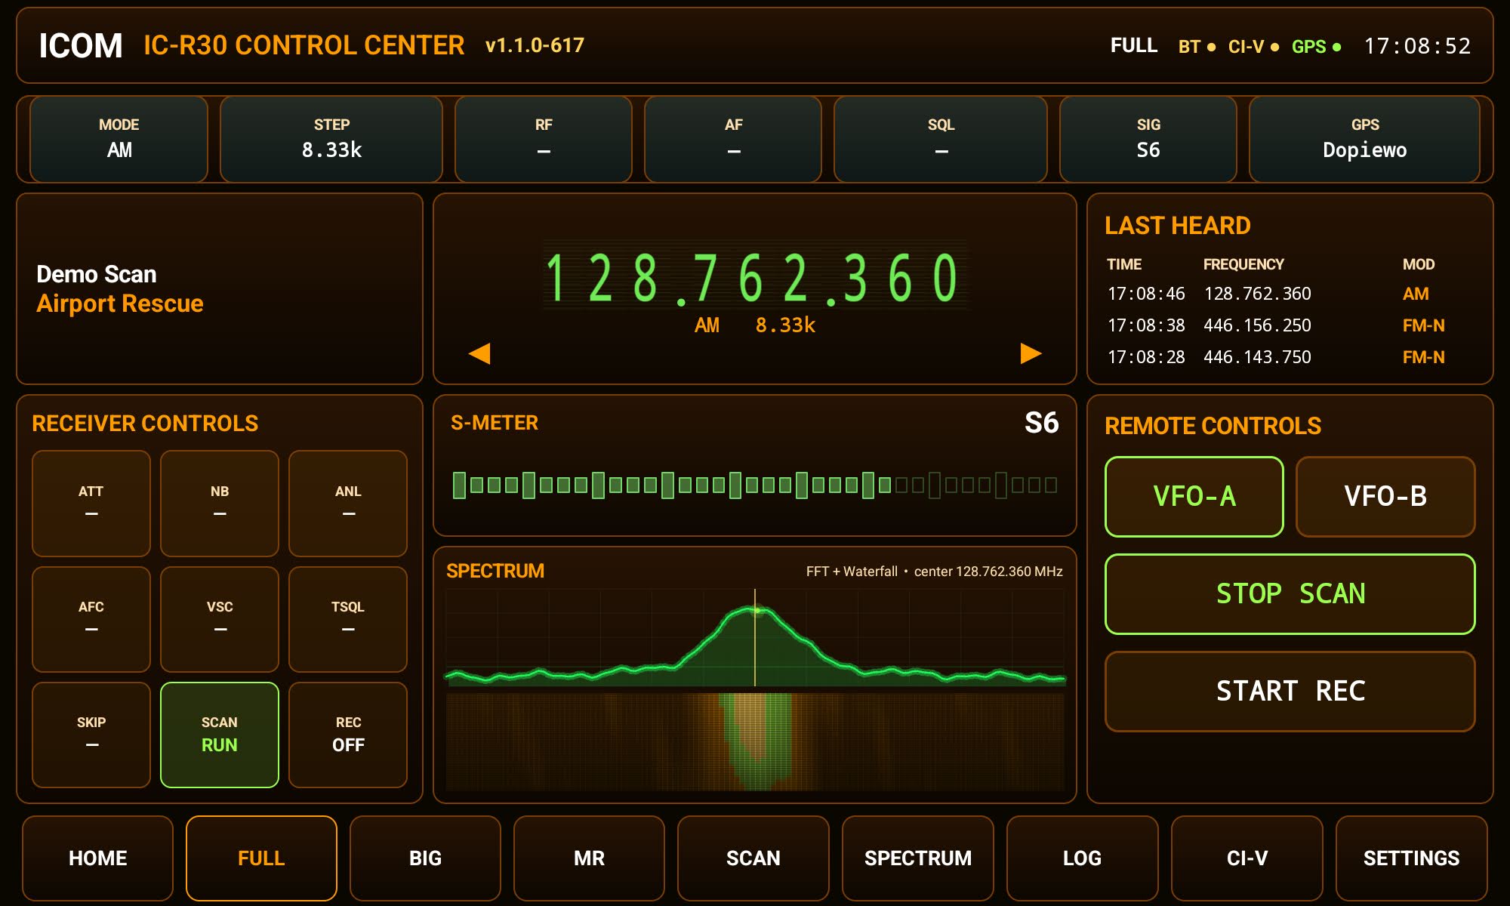Select last heard entry 446.143.750

(1290, 357)
